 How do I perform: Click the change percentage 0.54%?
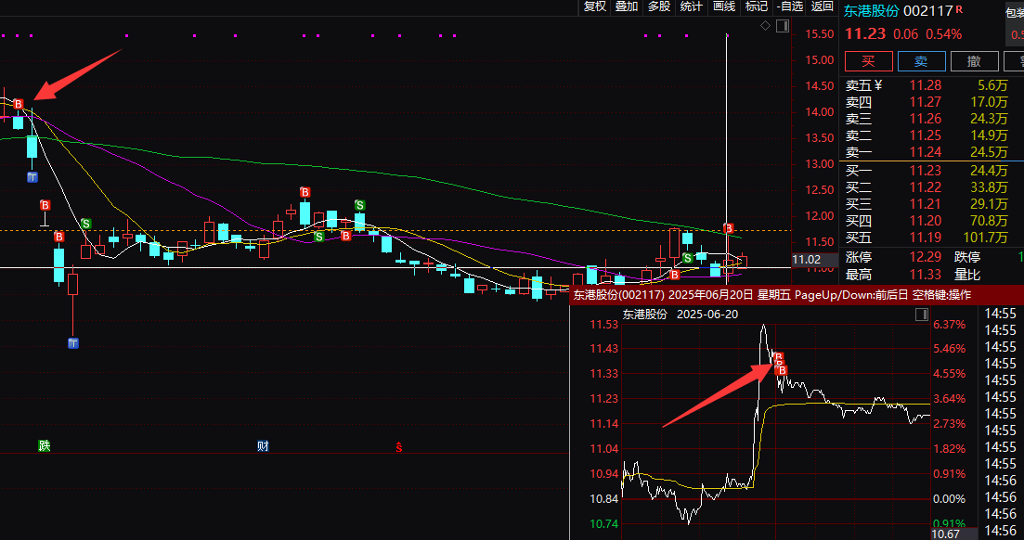tap(944, 34)
